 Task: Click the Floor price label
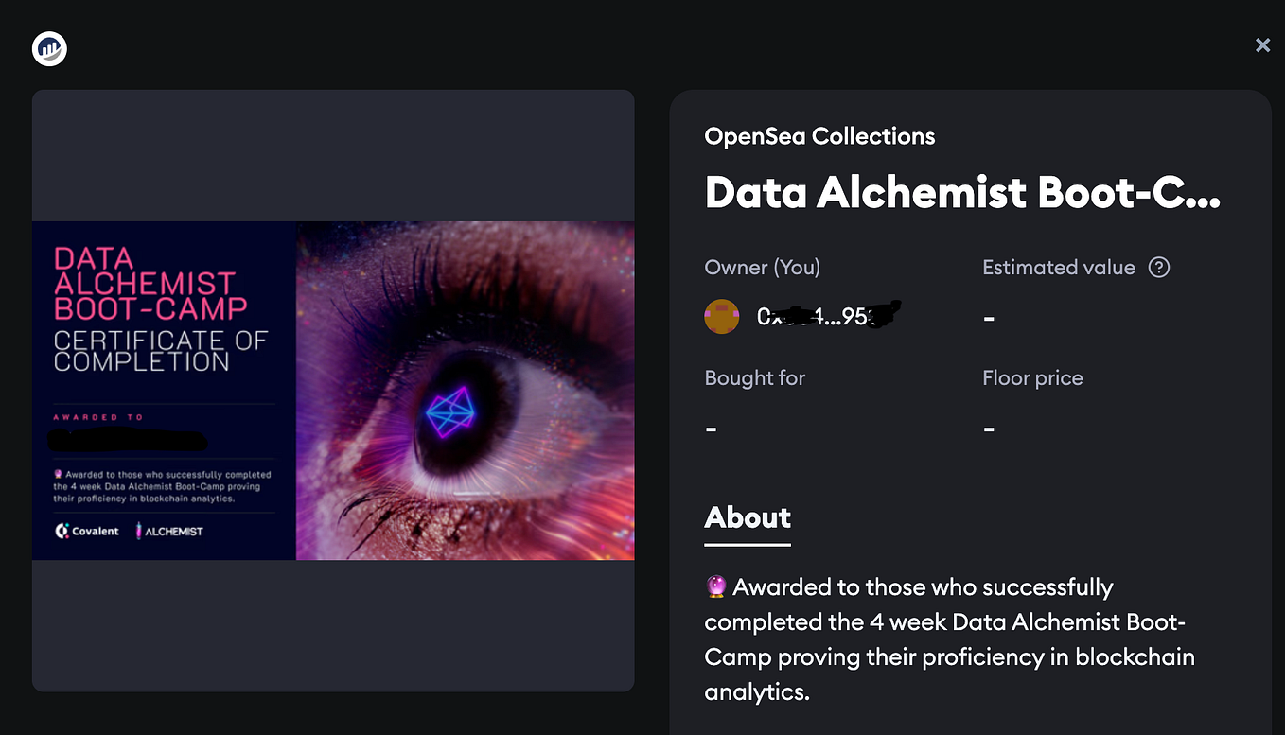[1032, 378]
